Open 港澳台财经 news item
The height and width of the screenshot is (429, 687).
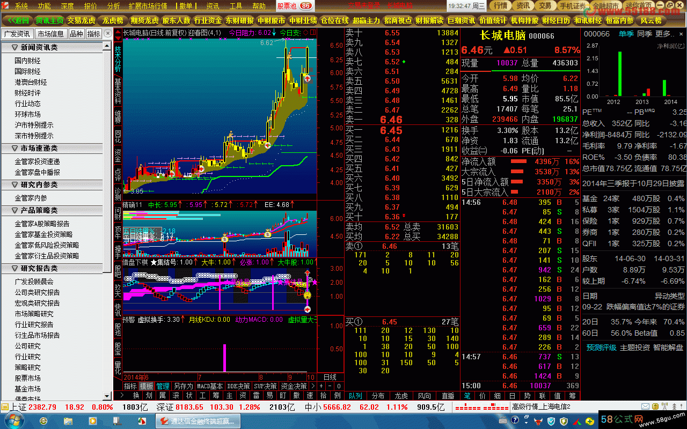pyautogui.click(x=31, y=82)
